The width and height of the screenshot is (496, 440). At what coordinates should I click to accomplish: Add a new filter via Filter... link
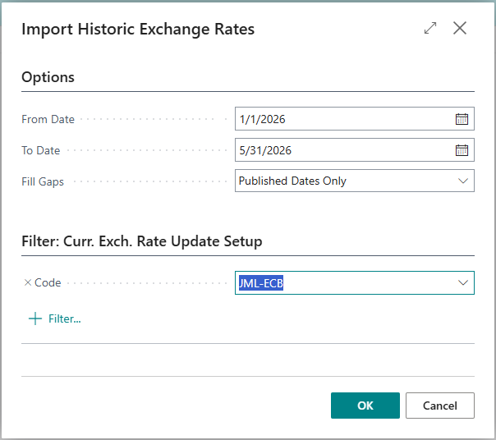coord(65,319)
